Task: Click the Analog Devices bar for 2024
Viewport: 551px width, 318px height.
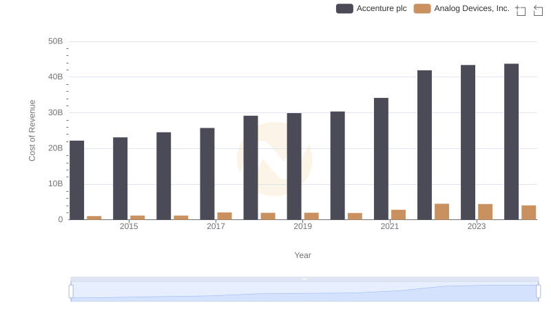Action: click(x=528, y=212)
